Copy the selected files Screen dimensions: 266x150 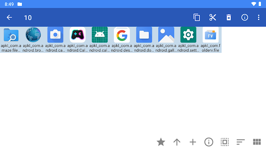197,18
